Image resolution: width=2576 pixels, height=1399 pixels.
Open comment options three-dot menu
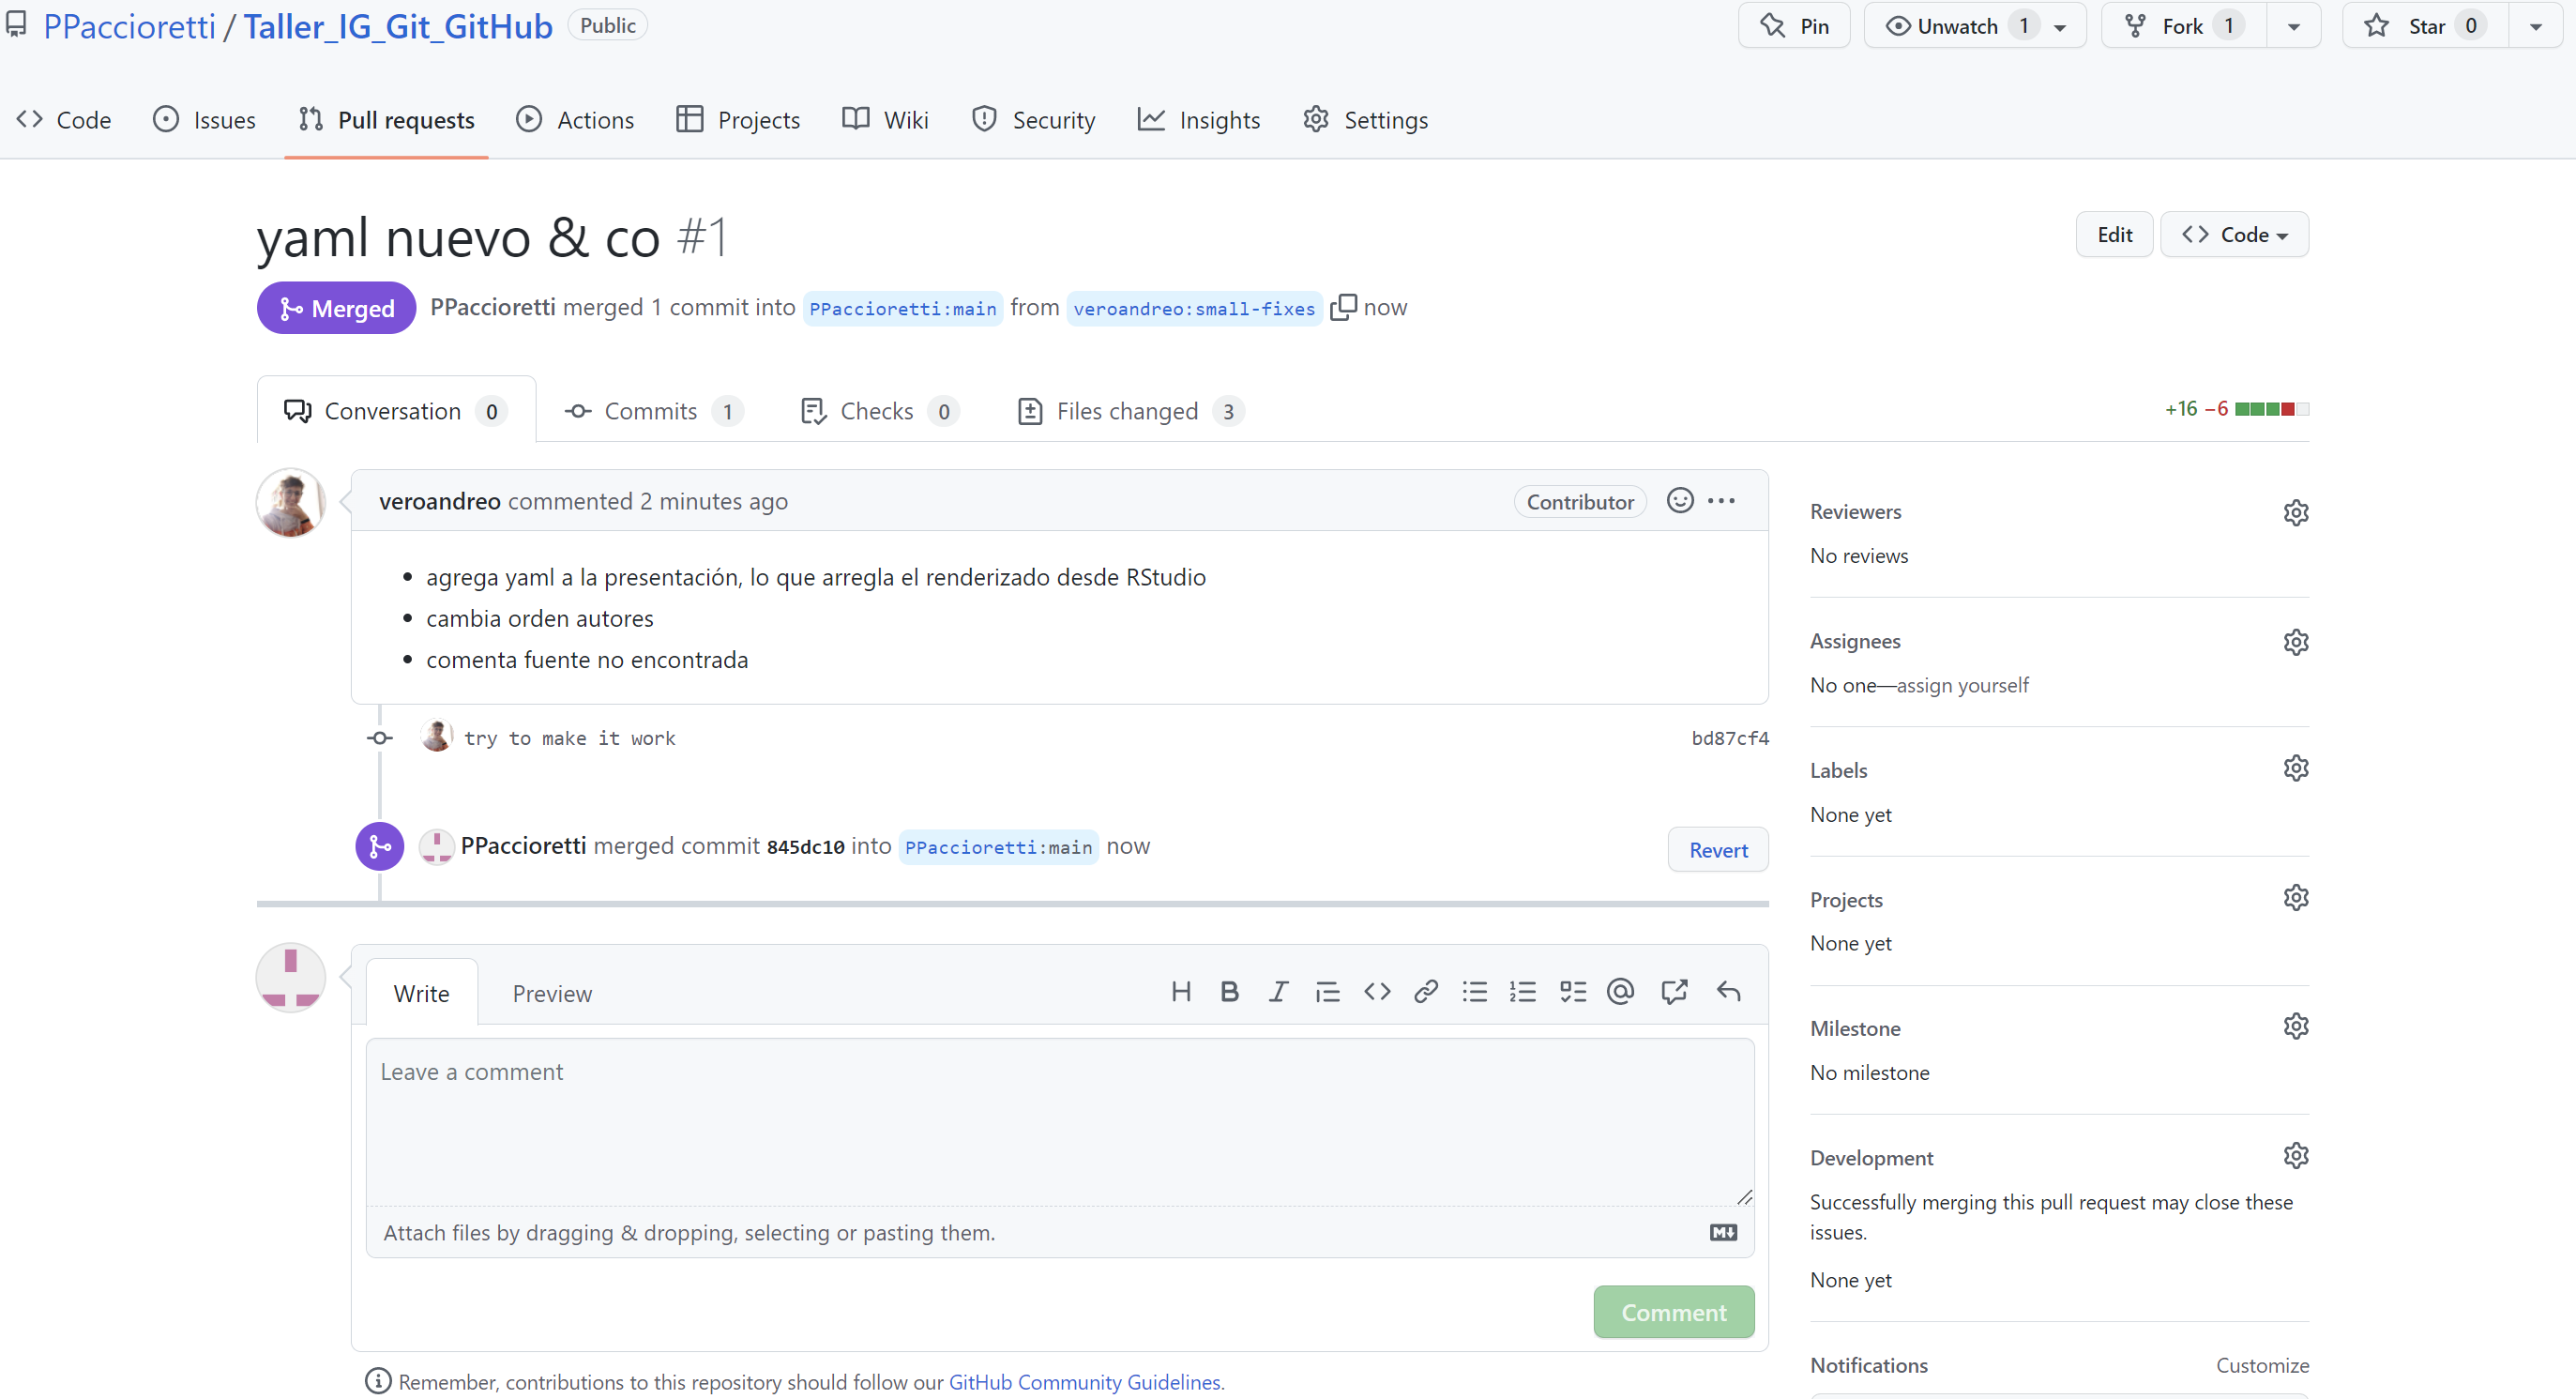1721,501
